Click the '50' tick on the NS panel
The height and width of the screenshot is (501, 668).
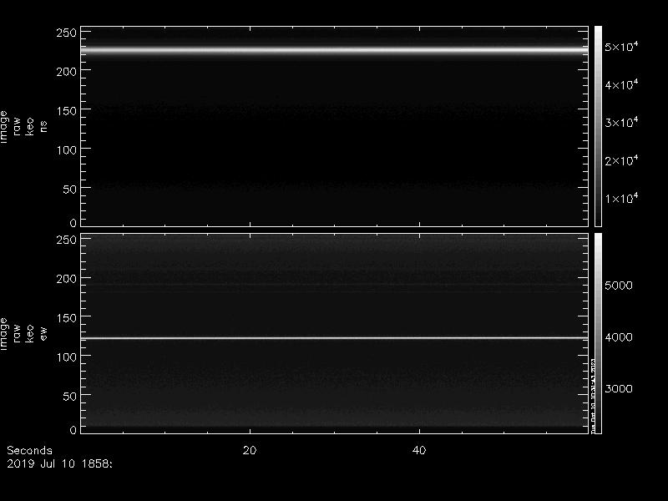[70, 190]
